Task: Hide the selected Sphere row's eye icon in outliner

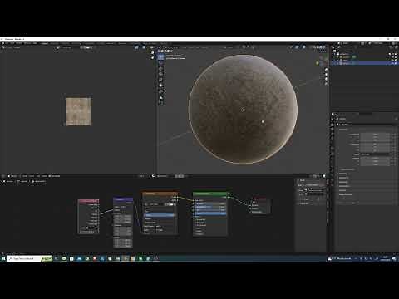Action: [x=393, y=63]
